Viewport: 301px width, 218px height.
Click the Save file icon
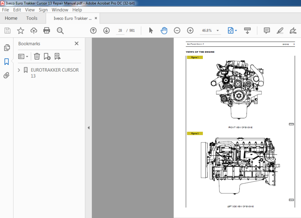click(x=8, y=30)
